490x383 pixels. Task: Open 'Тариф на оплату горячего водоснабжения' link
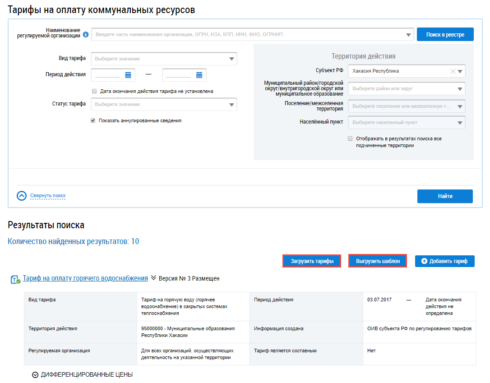85,278
